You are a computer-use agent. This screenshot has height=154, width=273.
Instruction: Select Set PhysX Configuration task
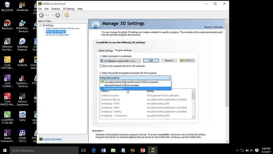click(58, 35)
